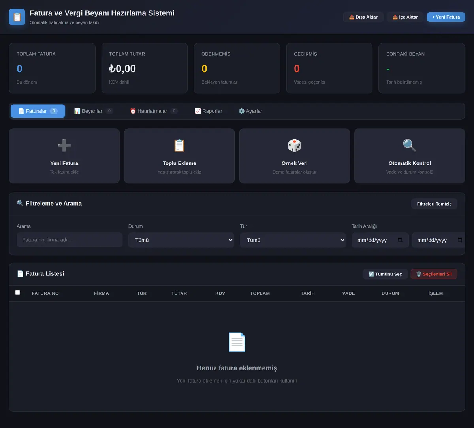Open the Beyanlar tab
This screenshot has height=428, width=474.
(x=94, y=111)
